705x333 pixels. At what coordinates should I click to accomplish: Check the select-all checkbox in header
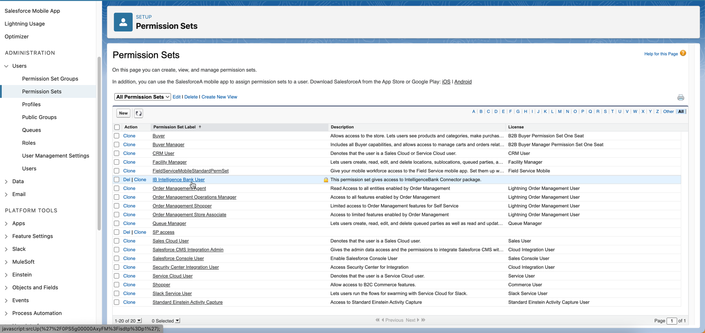(117, 127)
